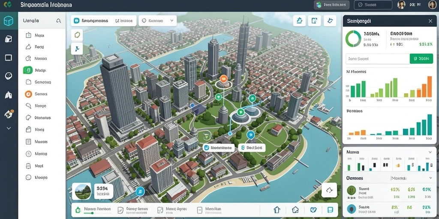Expand the down chevron at the dark sidebar's bottom
439x219 pixels.
[x=9, y=128]
